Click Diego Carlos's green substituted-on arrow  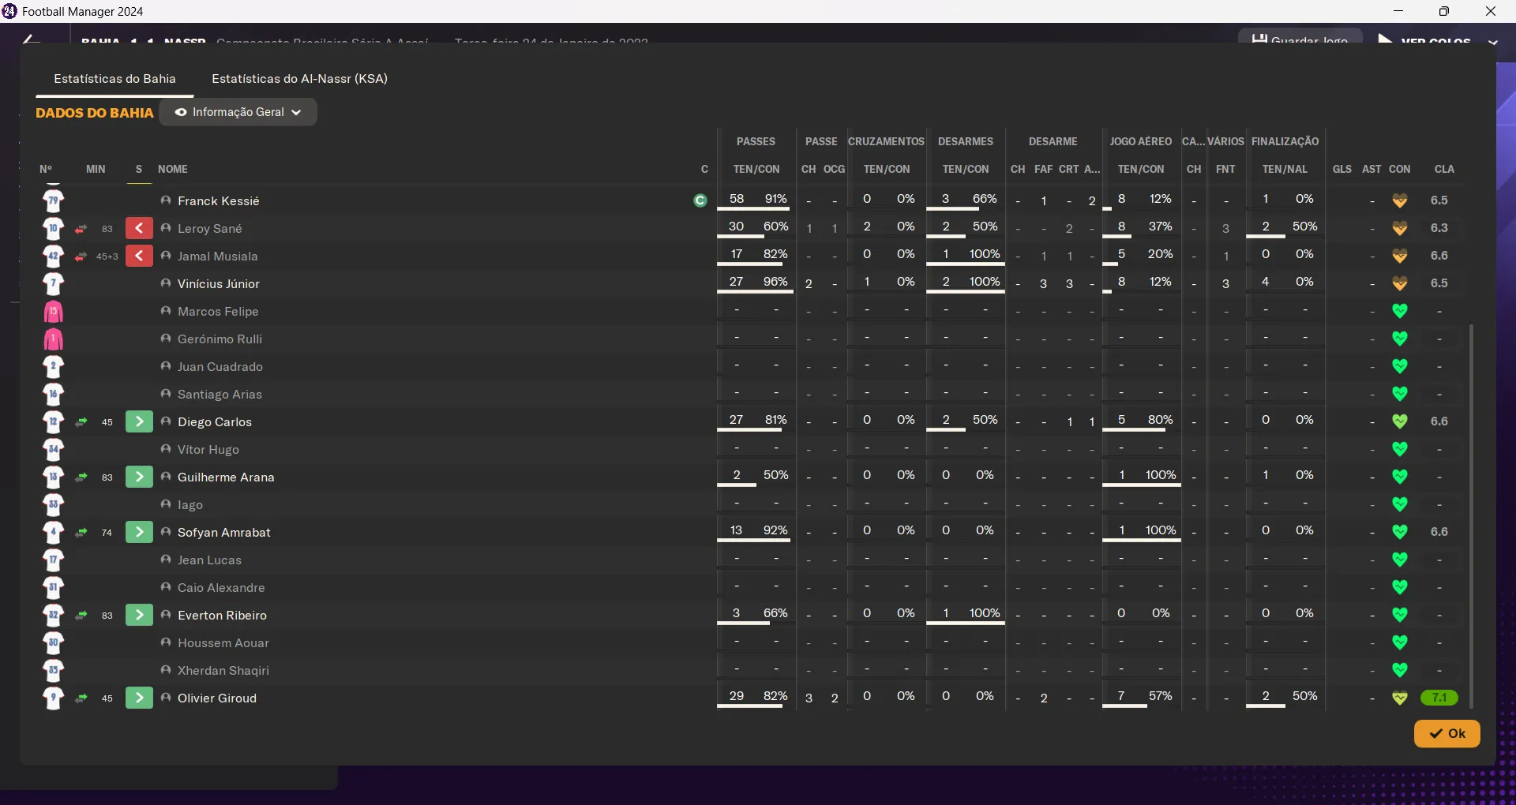point(139,422)
